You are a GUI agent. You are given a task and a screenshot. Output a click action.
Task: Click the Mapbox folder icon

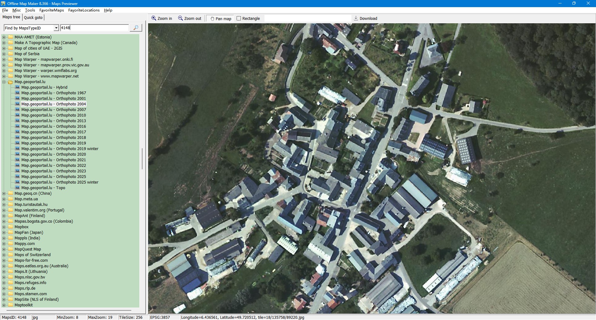pyautogui.click(x=11, y=227)
